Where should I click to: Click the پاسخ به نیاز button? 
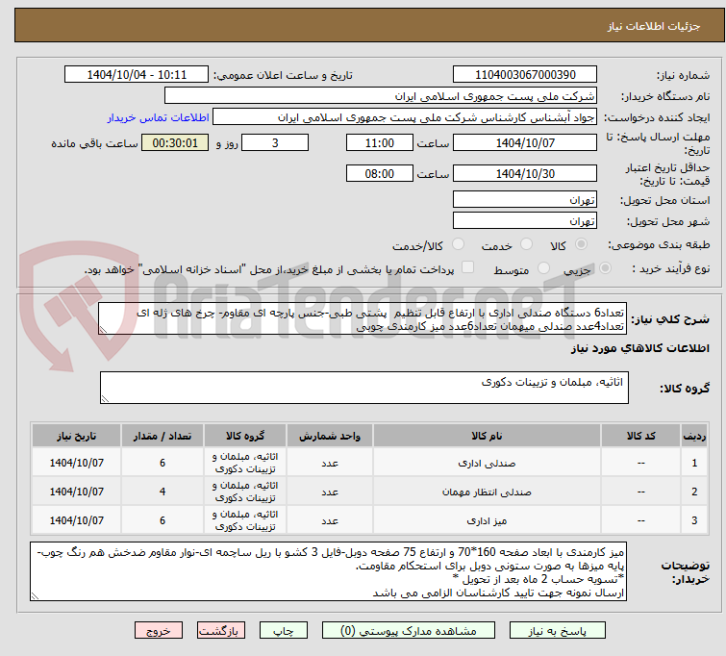pyautogui.click(x=558, y=631)
